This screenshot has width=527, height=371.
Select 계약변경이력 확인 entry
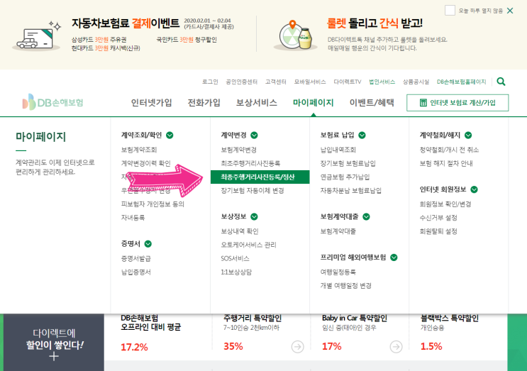[x=146, y=163]
